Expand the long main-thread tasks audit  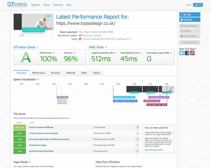click(137, 151)
